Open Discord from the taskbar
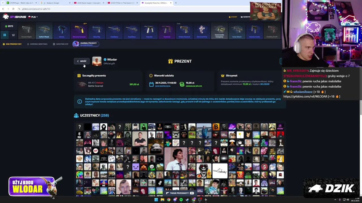The height and width of the screenshot is (203, 362). click(175, 200)
